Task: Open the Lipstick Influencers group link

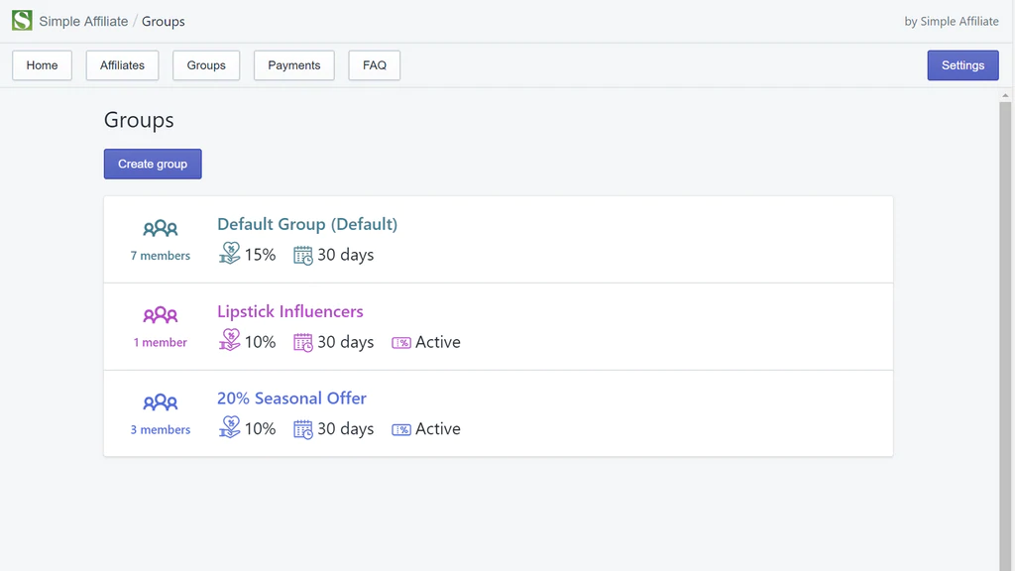Action: (290, 311)
